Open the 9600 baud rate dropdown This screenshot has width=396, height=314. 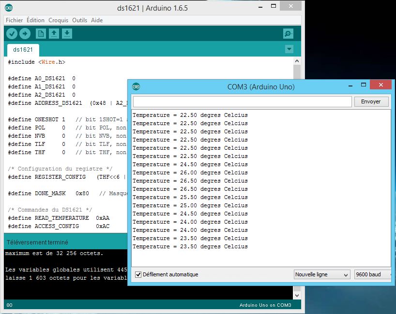(373, 274)
